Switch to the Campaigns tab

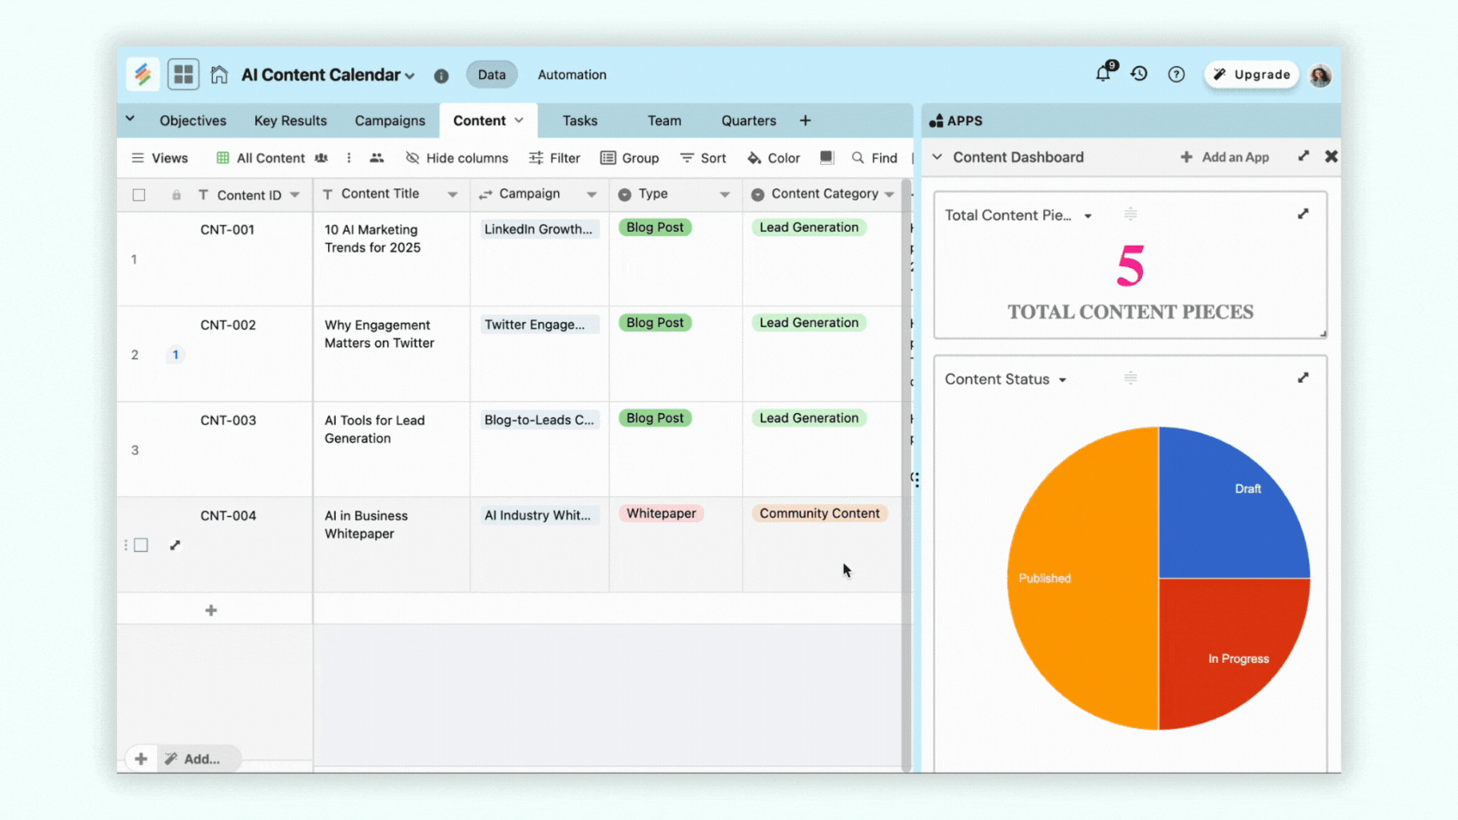click(390, 121)
